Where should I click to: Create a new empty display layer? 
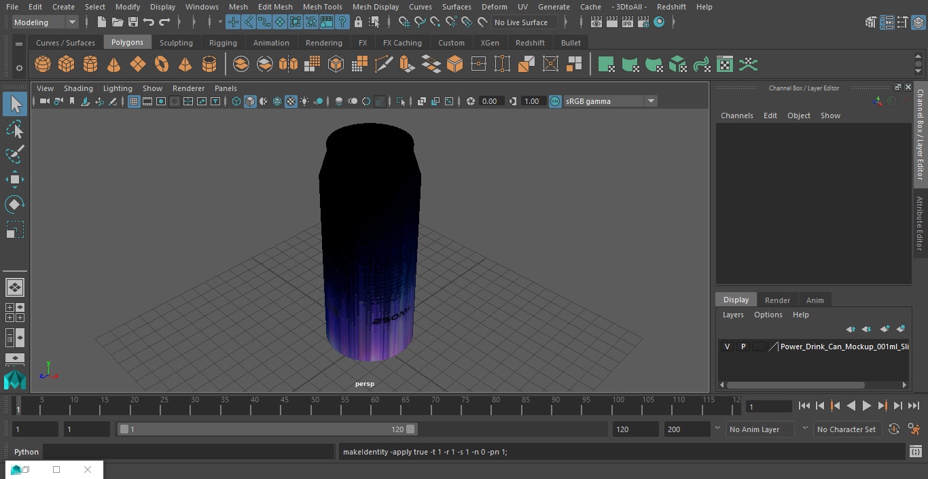coord(885,329)
